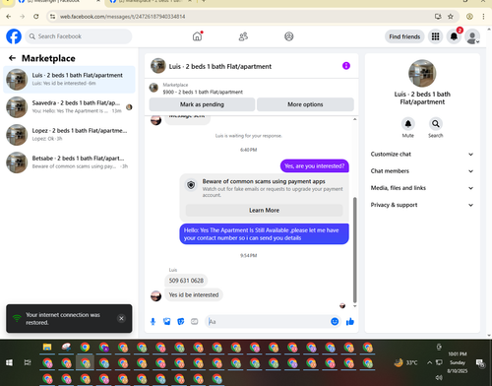The image size is (492, 386).
Task: Click the chat vertical scrollbar thumb
Action: click(354, 249)
